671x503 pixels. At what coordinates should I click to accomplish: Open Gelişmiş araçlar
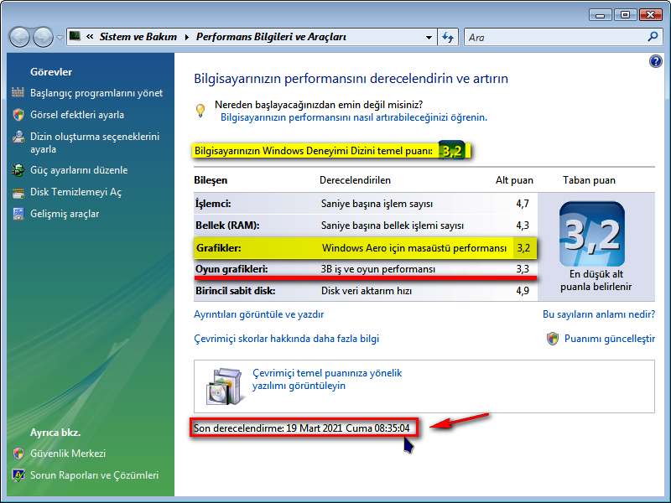(x=65, y=214)
